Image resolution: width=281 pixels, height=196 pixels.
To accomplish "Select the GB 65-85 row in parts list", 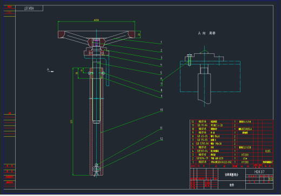I will (232, 136).
